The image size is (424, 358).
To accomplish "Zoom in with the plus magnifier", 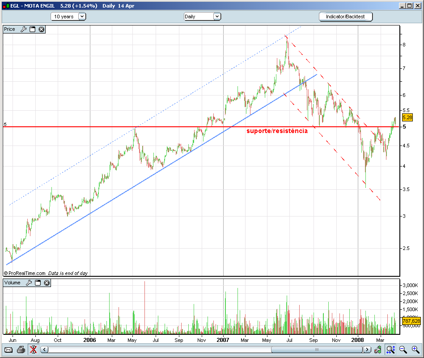I will [416, 350].
